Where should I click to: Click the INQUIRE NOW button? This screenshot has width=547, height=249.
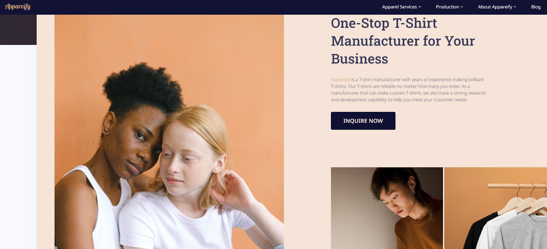(x=363, y=121)
